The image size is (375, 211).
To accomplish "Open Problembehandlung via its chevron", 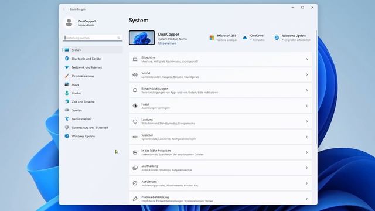I will pyautogui.click(x=307, y=199).
